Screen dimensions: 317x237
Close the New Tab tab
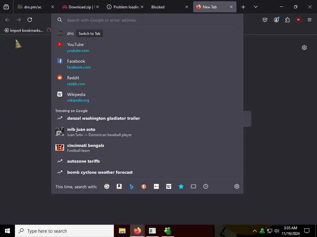(231, 7)
